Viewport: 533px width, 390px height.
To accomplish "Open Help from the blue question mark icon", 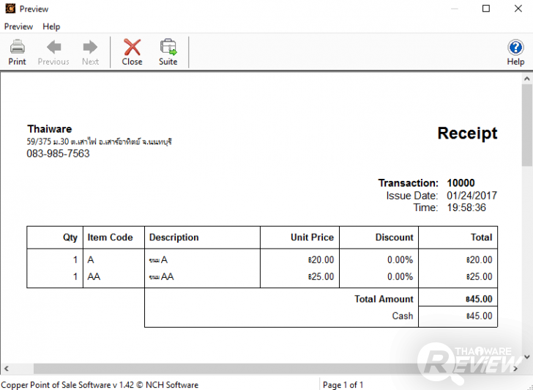I will pos(515,52).
